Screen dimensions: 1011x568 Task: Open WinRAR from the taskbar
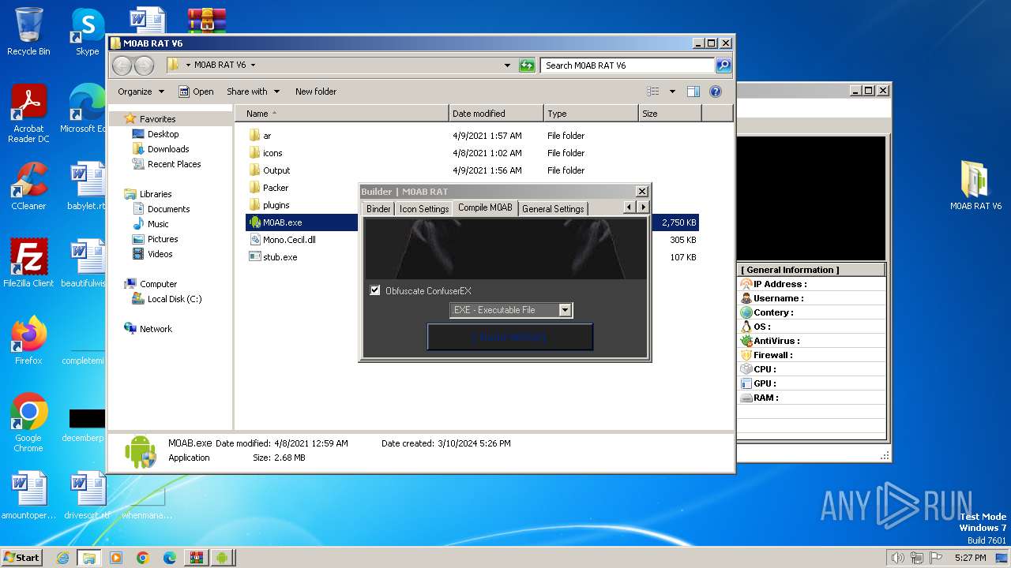196,558
